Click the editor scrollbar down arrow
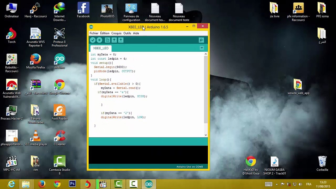336x189 pixels. 206,135
